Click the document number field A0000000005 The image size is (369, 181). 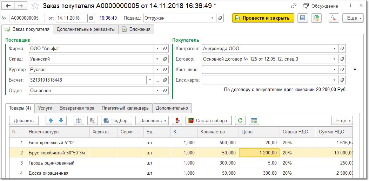point(27,18)
